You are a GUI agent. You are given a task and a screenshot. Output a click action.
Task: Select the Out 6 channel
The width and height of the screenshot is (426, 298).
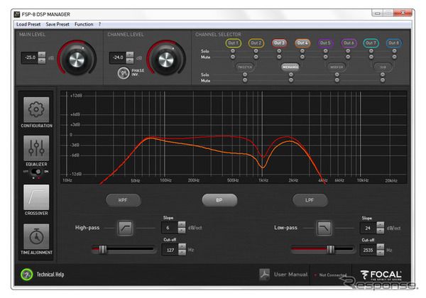(x=349, y=43)
